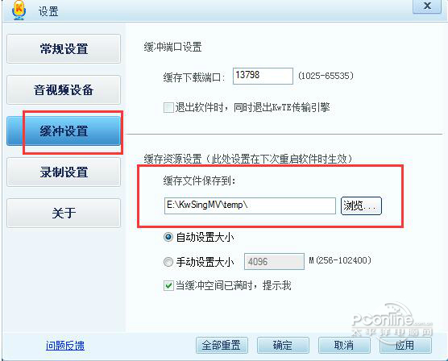This screenshot has width=448, height=361.
Task: Enable exit KwTE engine on quit checkbox
Action: 168,108
